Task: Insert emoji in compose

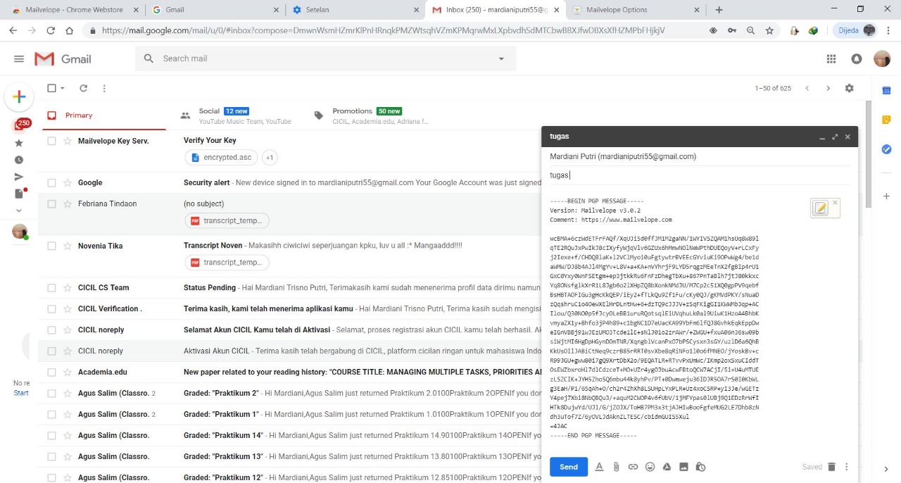Action: pos(650,467)
